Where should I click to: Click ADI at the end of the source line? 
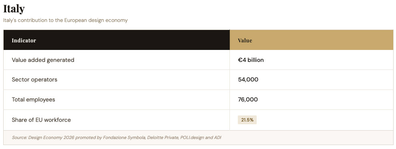click(x=217, y=138)
